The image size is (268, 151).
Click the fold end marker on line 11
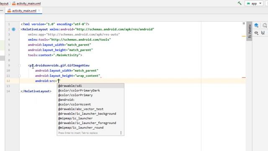tap(19, 75)
